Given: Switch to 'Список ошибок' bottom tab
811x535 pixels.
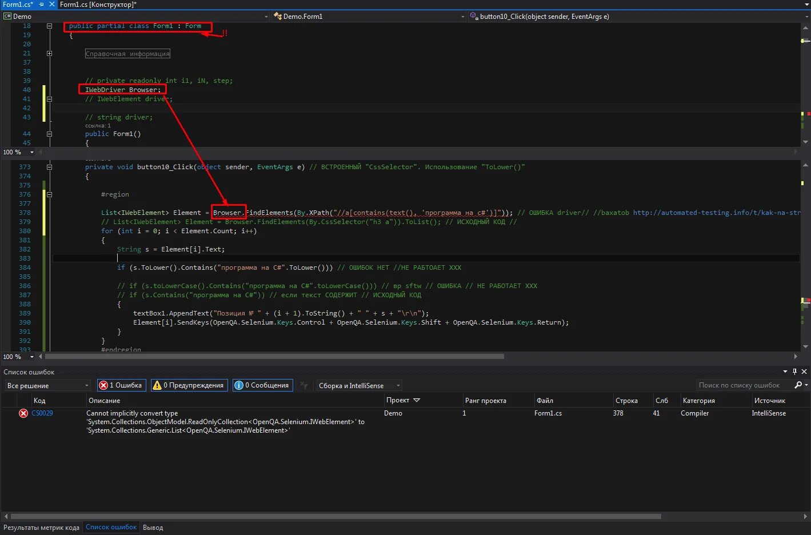Looking at the screenshot, I should pyautogui.click(x=111, y=527).
